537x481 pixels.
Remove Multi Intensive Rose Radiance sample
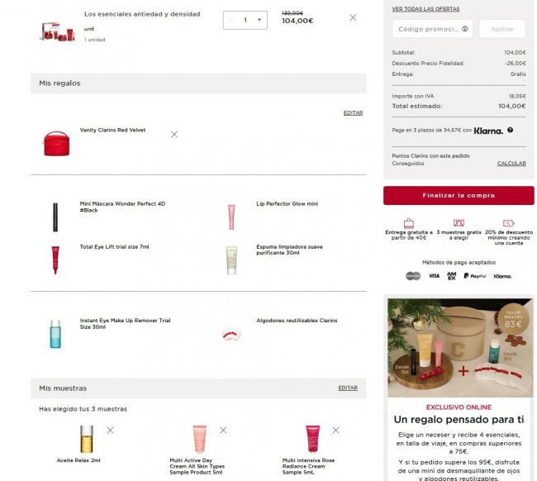335,430
